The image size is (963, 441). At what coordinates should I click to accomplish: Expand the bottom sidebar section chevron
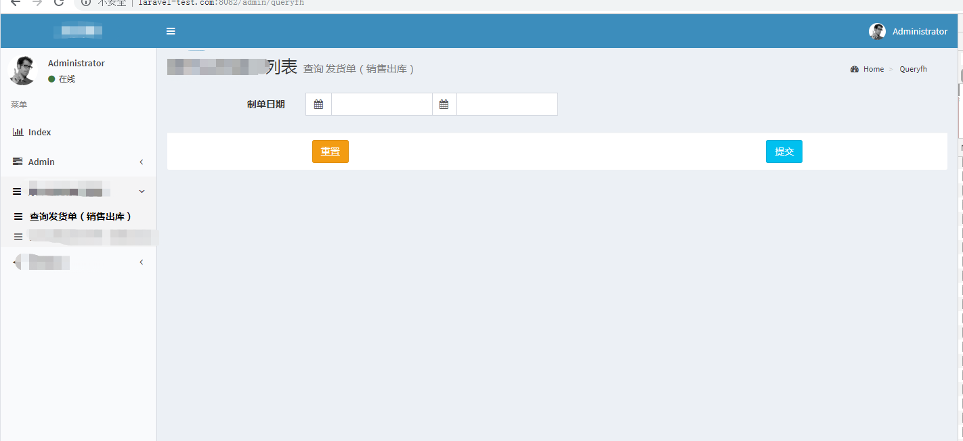[142, 262]
